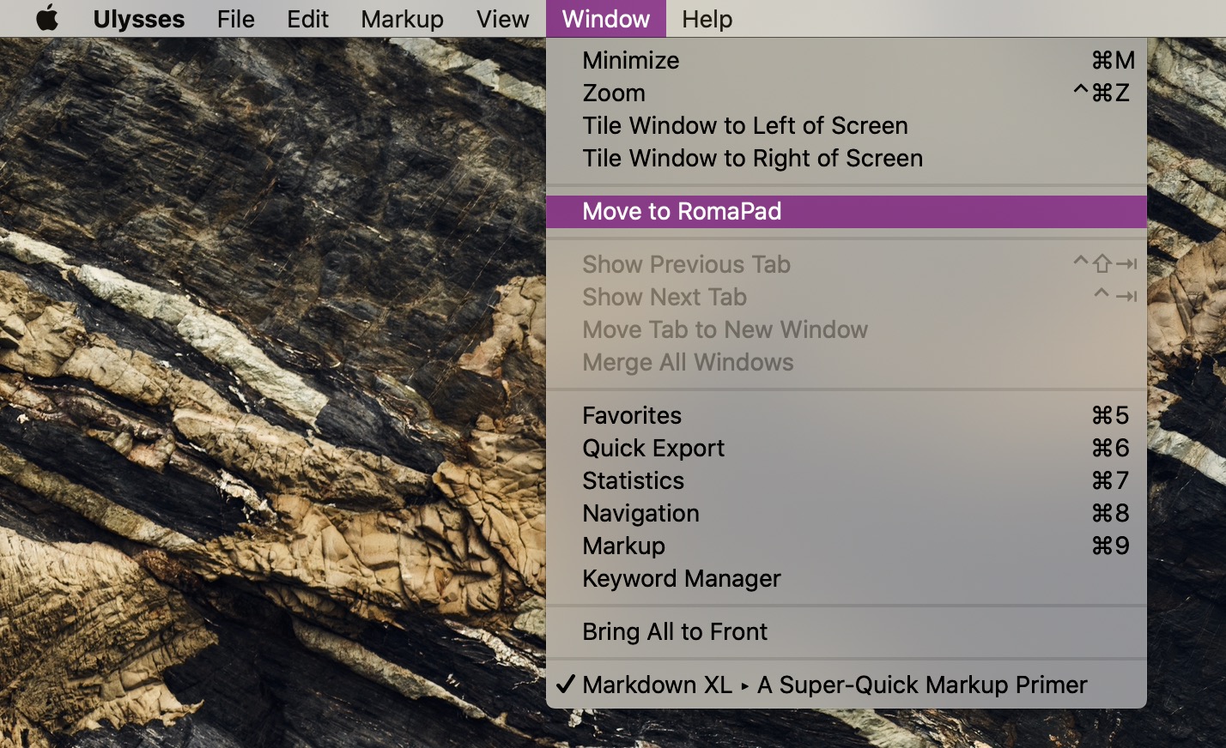
Task: Choose Bring All to Front
Action: pyautogui.click(x=674, y=631)
